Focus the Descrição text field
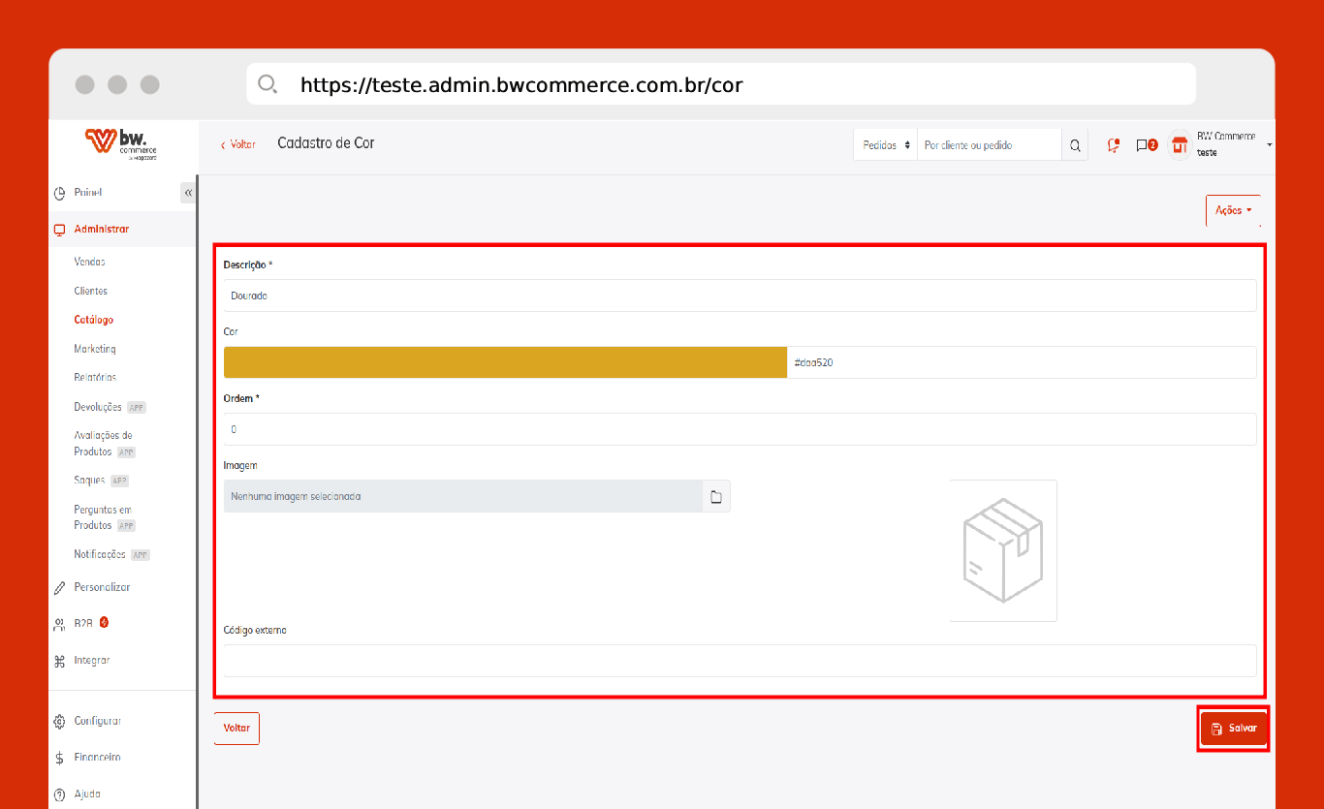 coord(740,296)
